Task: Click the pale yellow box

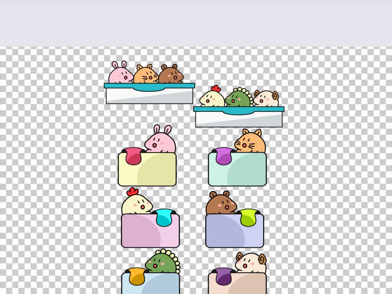Action: pyautogui.click(x=147, y=169)
